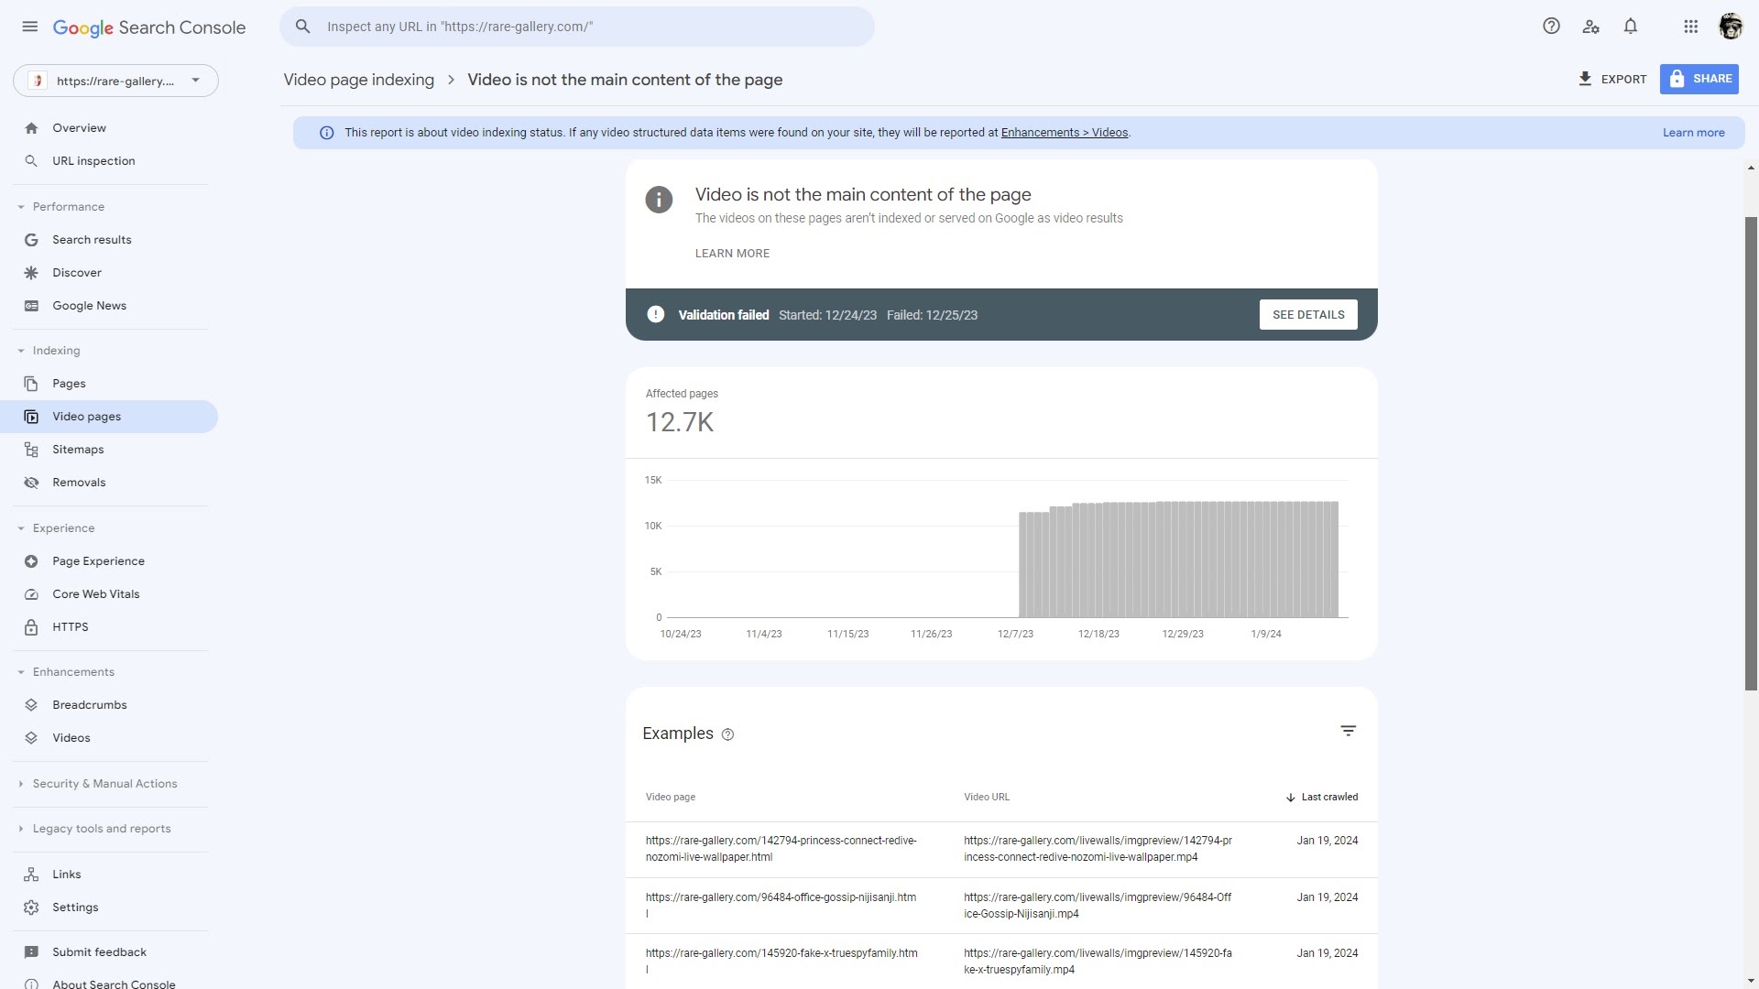Click the 96484-office-gossip-nijisanji page URL
This screenshot has width=1759, height=989.
(781, 906)
